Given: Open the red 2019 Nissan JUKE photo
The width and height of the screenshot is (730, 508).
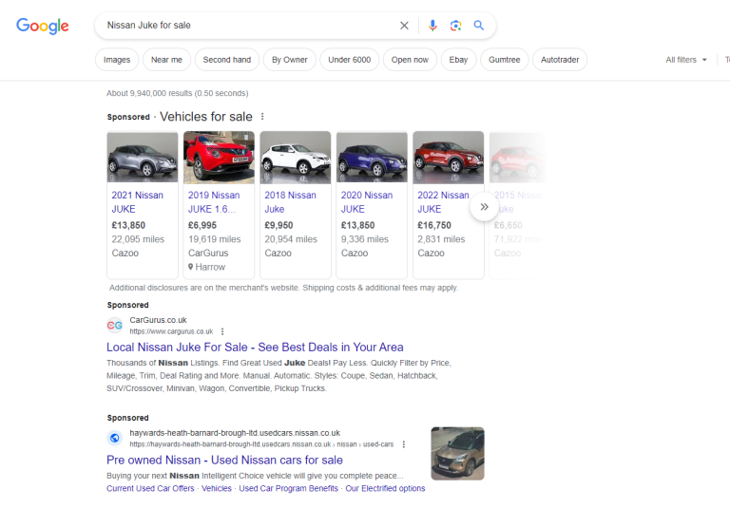Looking at the screenshot, I should [219, 158].
